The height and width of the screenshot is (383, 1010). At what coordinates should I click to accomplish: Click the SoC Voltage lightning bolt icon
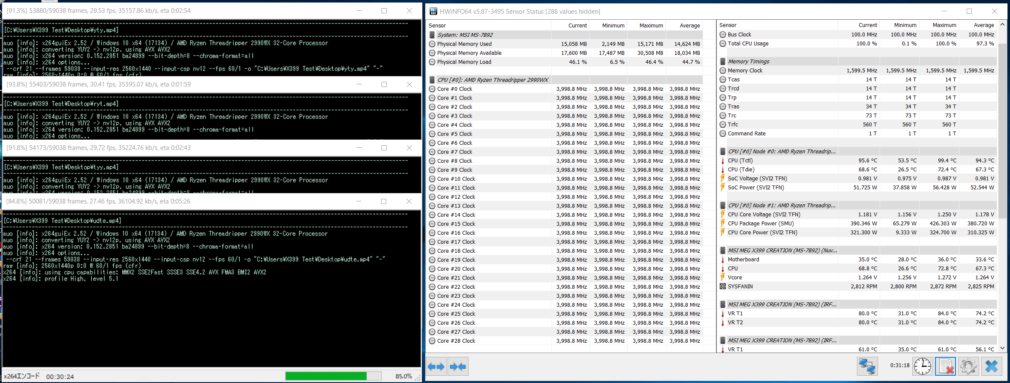point(723,178)
